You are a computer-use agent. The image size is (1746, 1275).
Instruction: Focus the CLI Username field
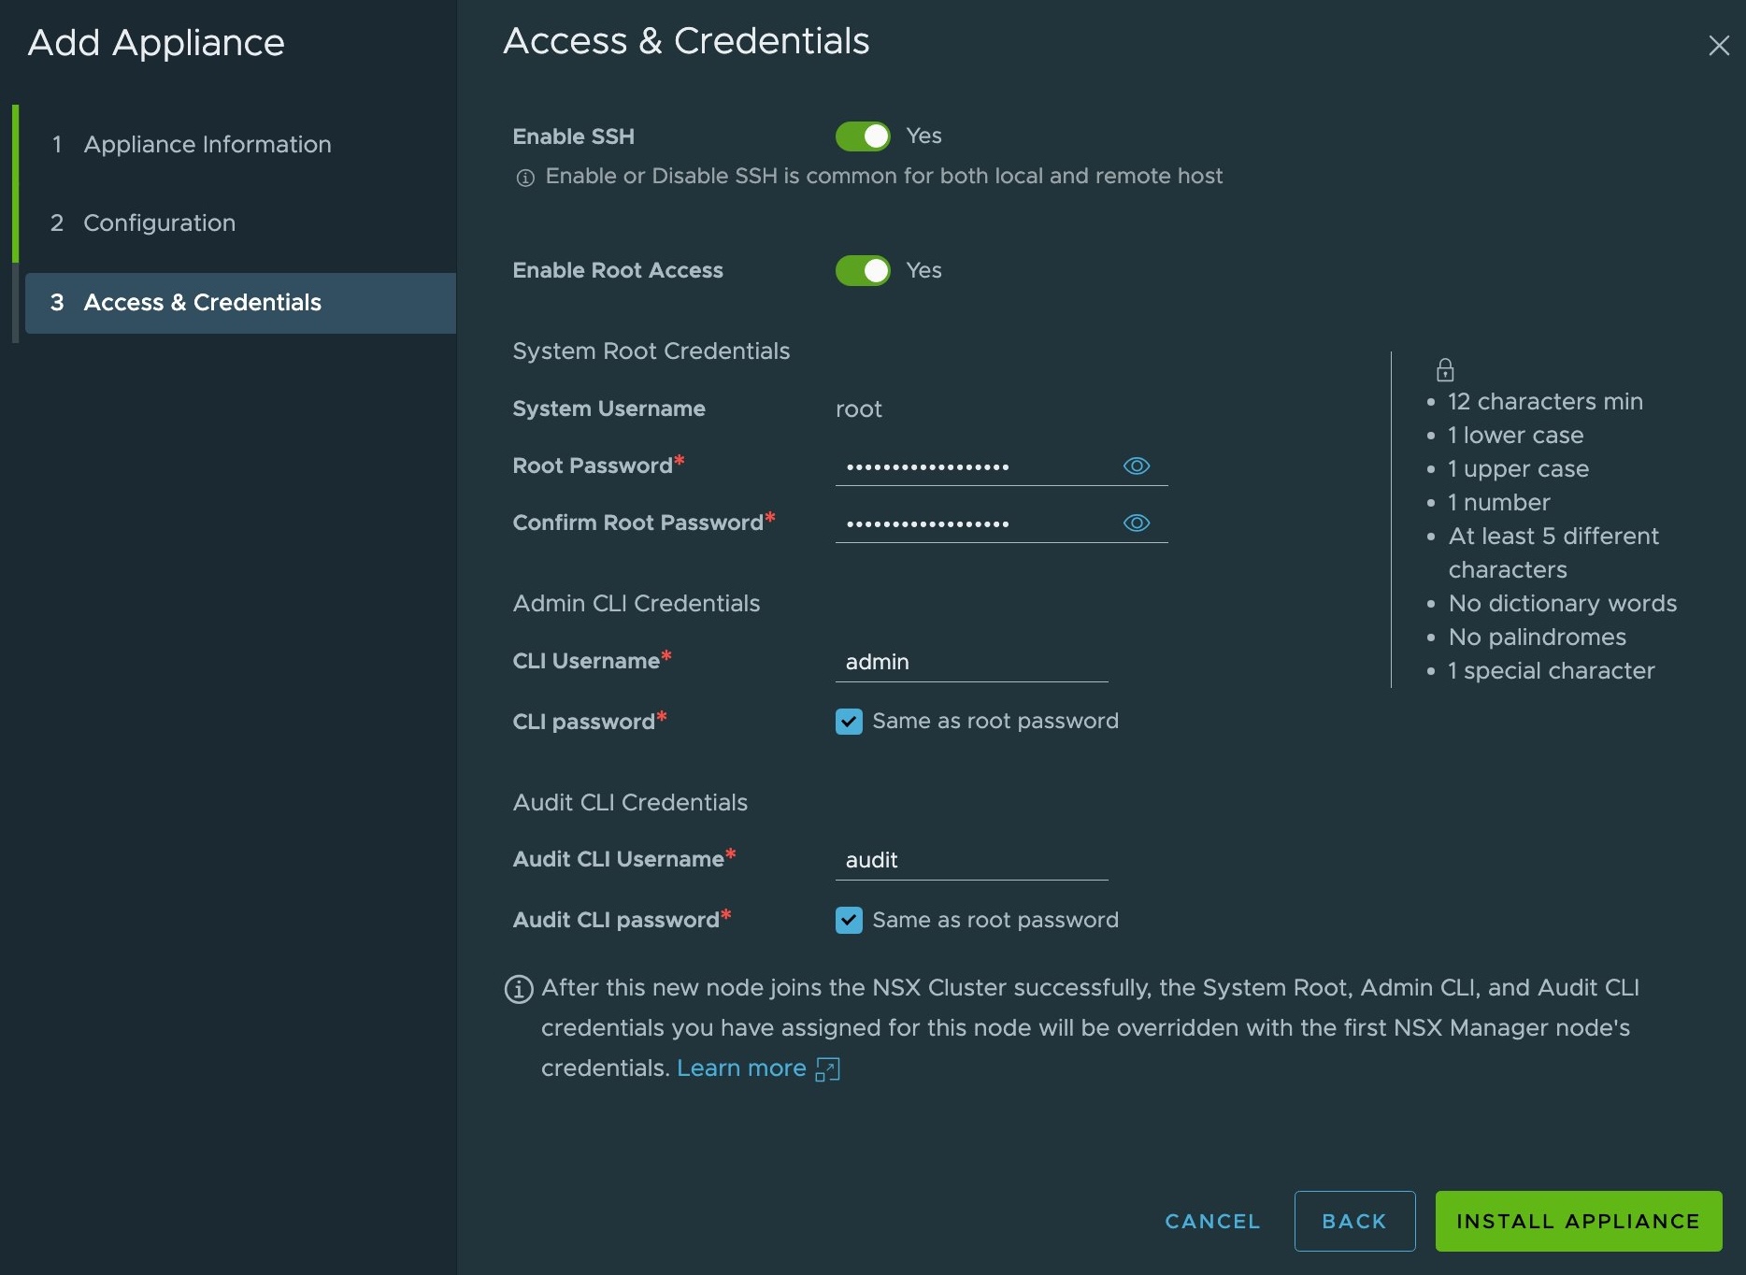(970, 662)
